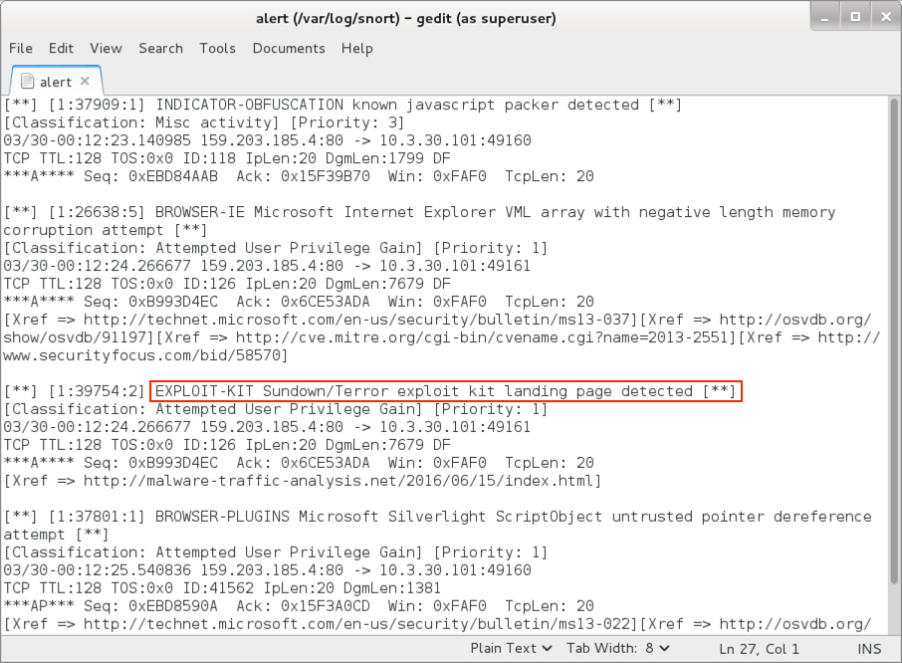Close the alert document tab

[85, 81]
